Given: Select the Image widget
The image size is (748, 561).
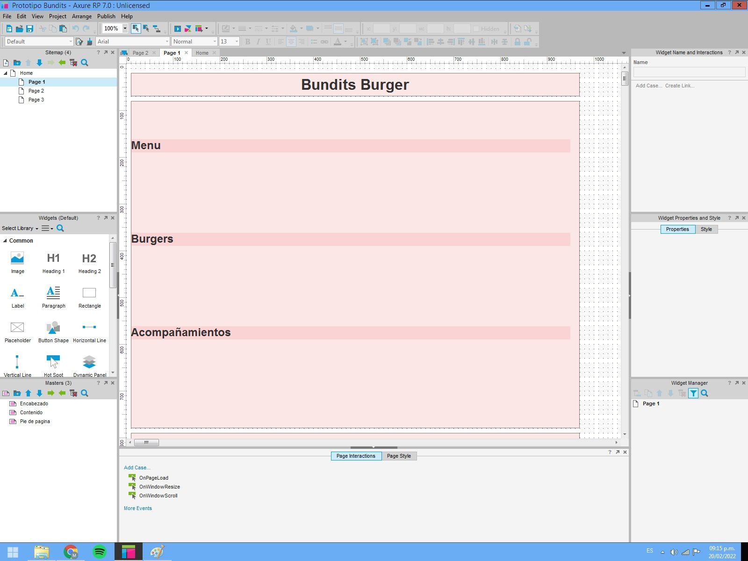Looking at the screenshot, I should point(17,263).
